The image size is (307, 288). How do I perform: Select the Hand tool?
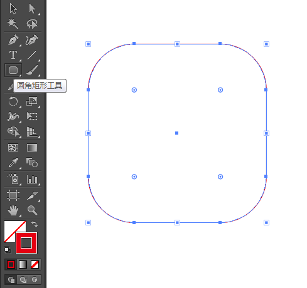coord(13,210)
